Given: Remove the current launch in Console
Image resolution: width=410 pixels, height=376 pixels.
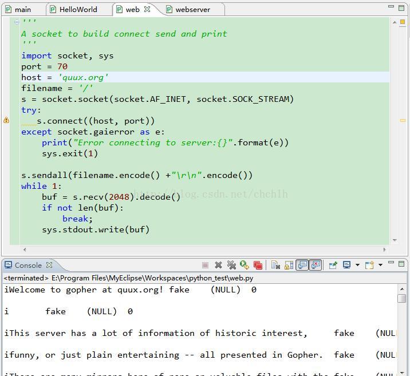Looking at the screenshot, I should (218, 265).
